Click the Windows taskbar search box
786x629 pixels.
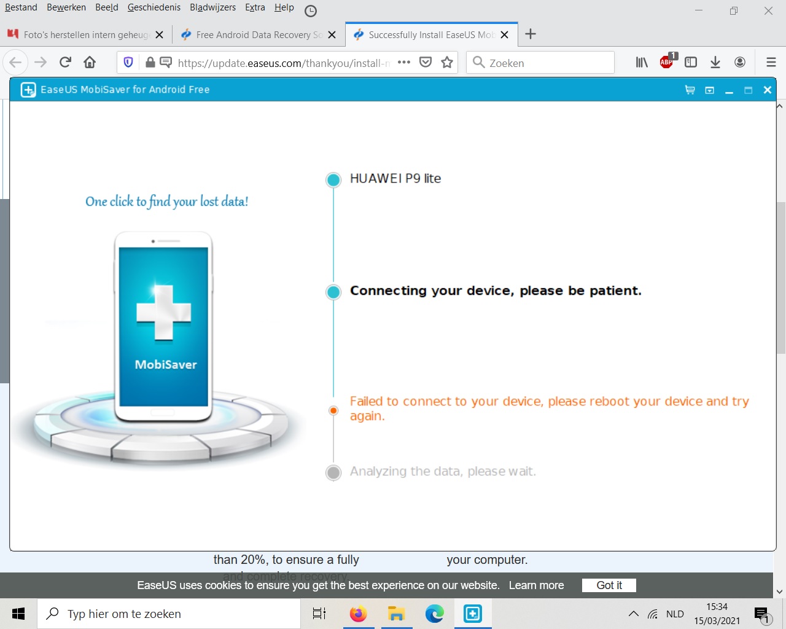tap(169, 614)
